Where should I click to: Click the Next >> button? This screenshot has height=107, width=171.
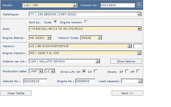tap(127, 93)
